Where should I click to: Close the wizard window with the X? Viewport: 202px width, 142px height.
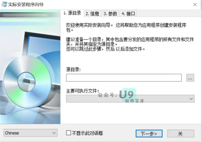click(195, 5)
